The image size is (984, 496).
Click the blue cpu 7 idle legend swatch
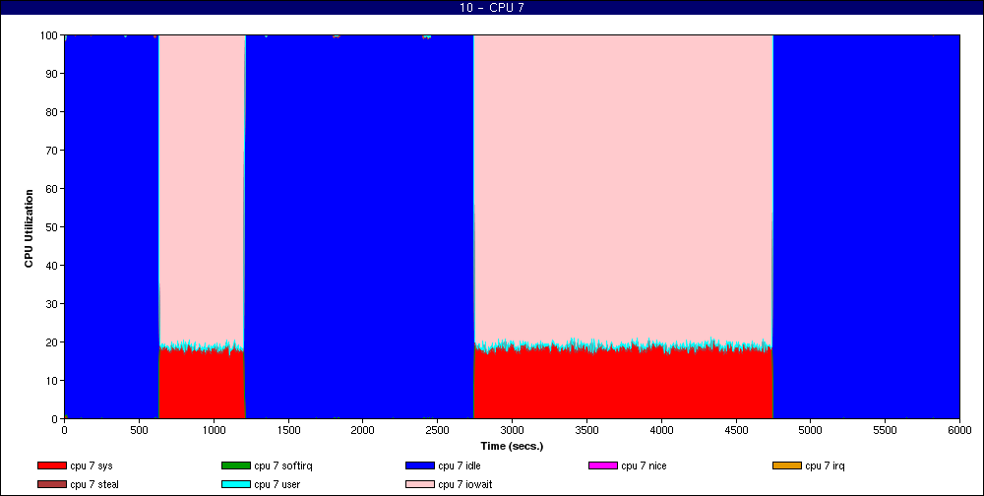(x=420, y=465)
